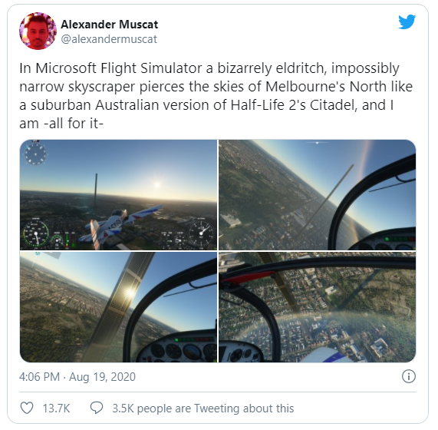Click the tweet text about Microsoft Flight Simulator
This screenshot has height=430, width=438.
(x=216, y=96)
